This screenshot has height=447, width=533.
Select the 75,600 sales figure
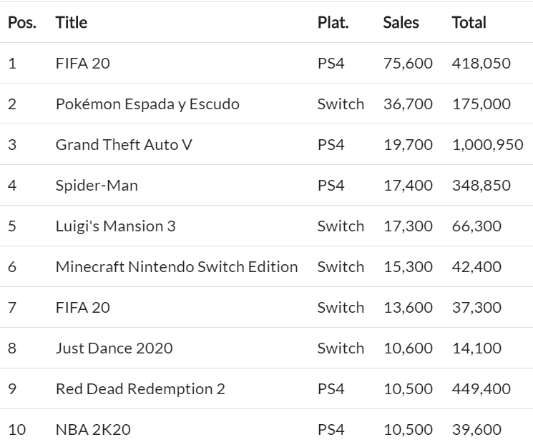[408, 64]
